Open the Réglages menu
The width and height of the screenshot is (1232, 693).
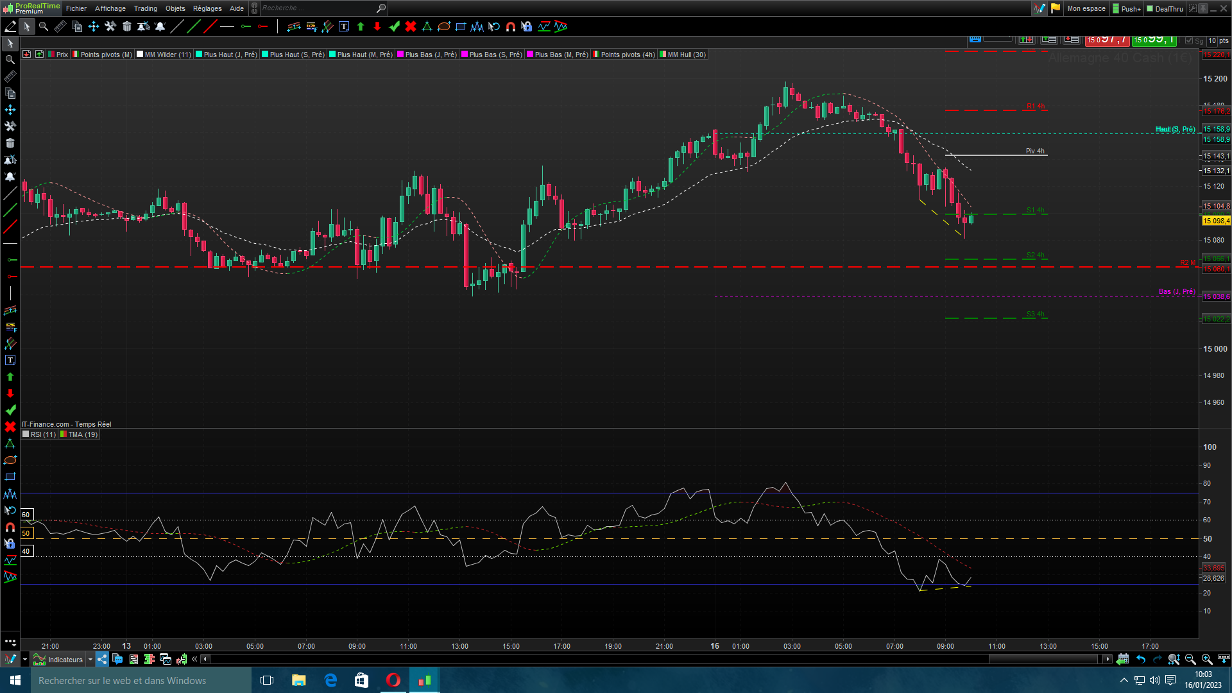pyautogui.click(x=207, y=8)
